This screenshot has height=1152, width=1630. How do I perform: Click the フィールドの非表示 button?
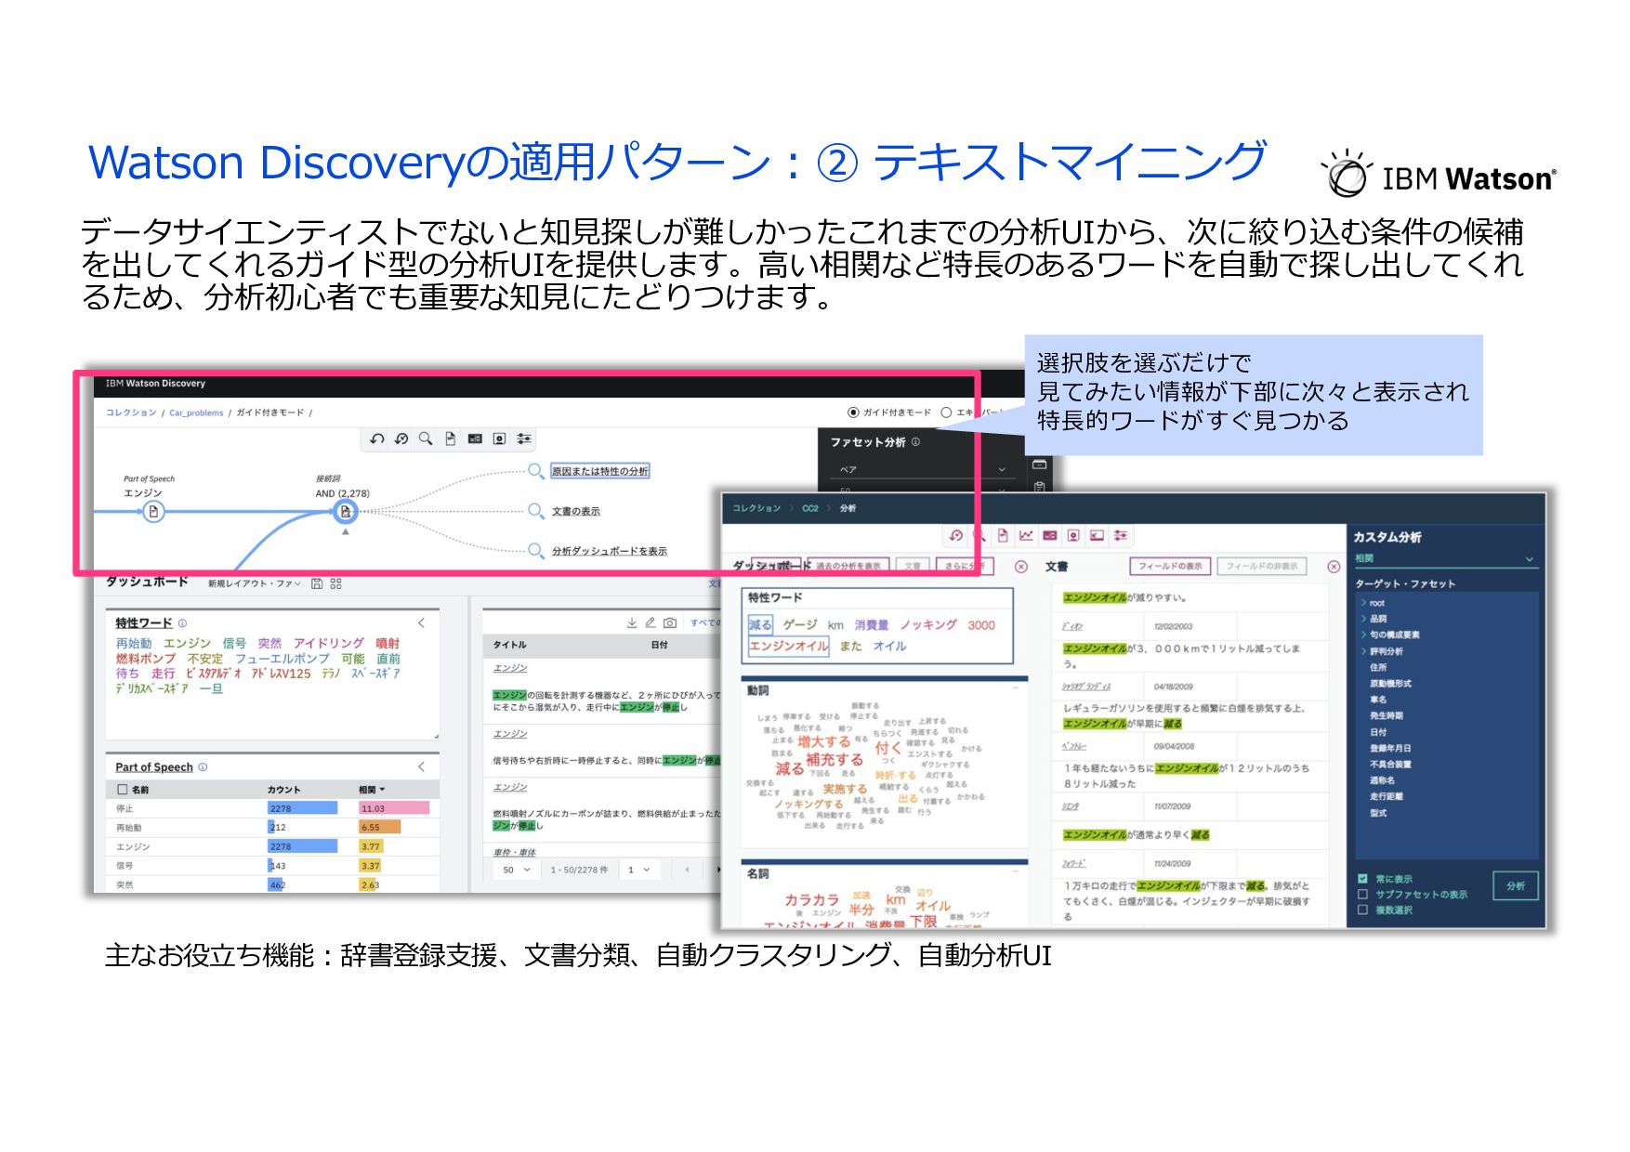[x=1262, y=566]
